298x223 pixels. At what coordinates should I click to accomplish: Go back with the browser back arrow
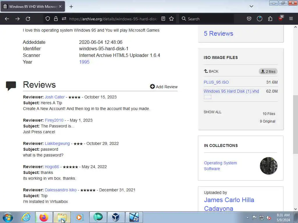click(7, 19)
